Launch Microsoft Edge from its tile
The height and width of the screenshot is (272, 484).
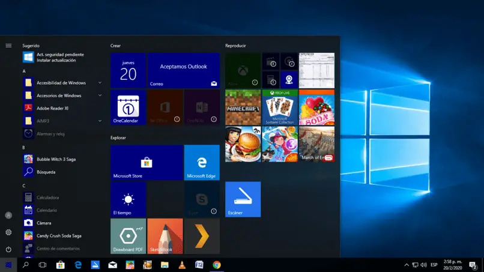tap(201, 163)
